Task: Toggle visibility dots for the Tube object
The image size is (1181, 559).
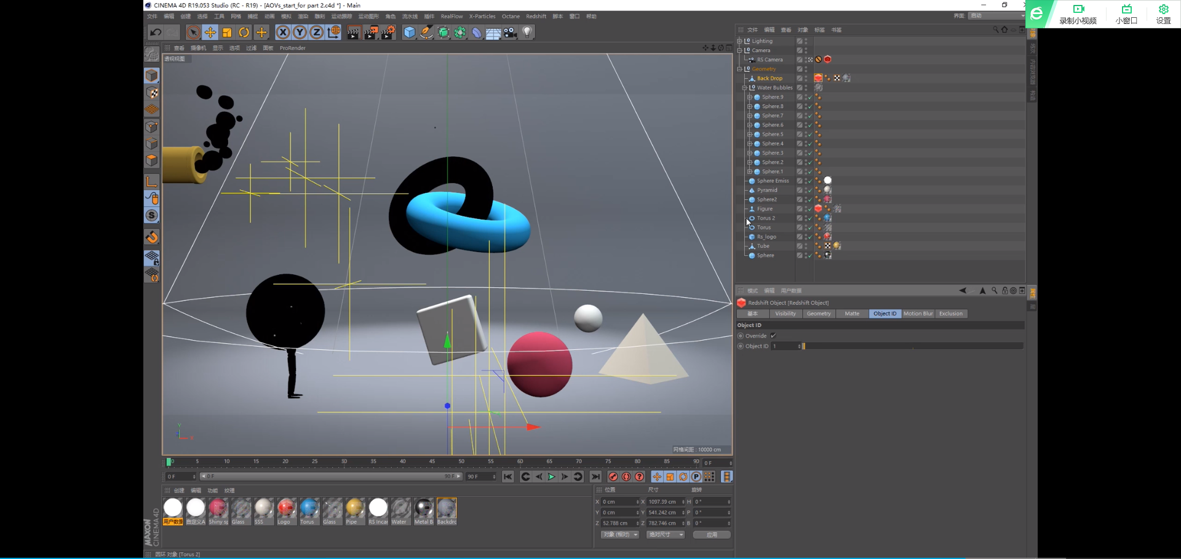Action: pyautogui.click(x=806, y=246)
